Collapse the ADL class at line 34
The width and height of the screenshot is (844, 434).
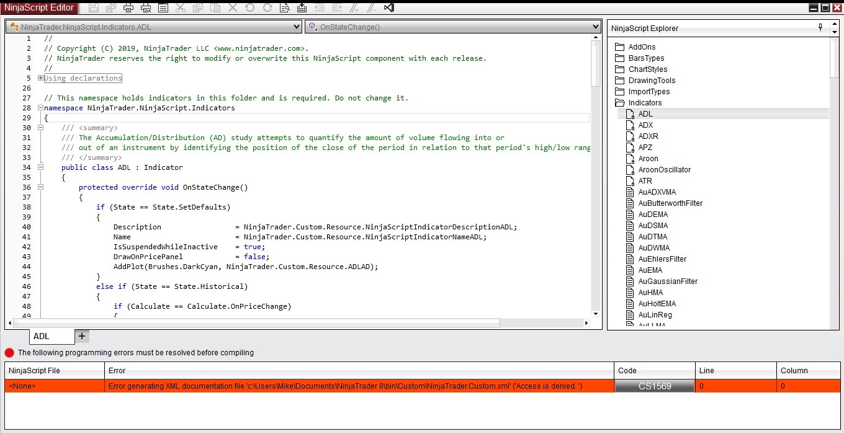[41, 167]
